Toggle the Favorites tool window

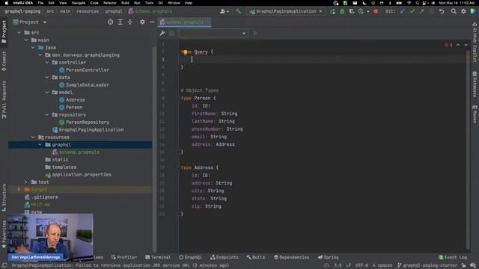click(x=4, y=234)
